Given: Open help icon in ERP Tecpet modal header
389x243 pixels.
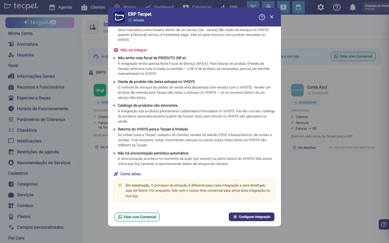Looking at the screenshot, I should click(x=262, y=17).
